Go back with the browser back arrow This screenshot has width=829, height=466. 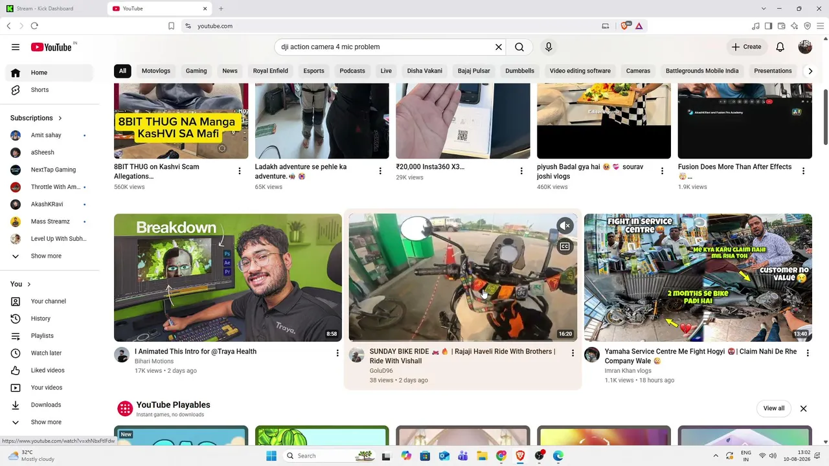click(x=8, y=26)
